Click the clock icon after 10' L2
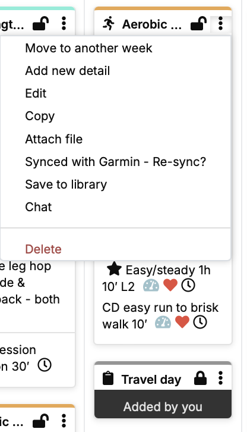247x432 pixels. (x=188, y=285)
